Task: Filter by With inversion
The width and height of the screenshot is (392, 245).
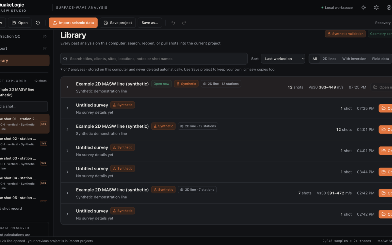Action: point(354,59)
